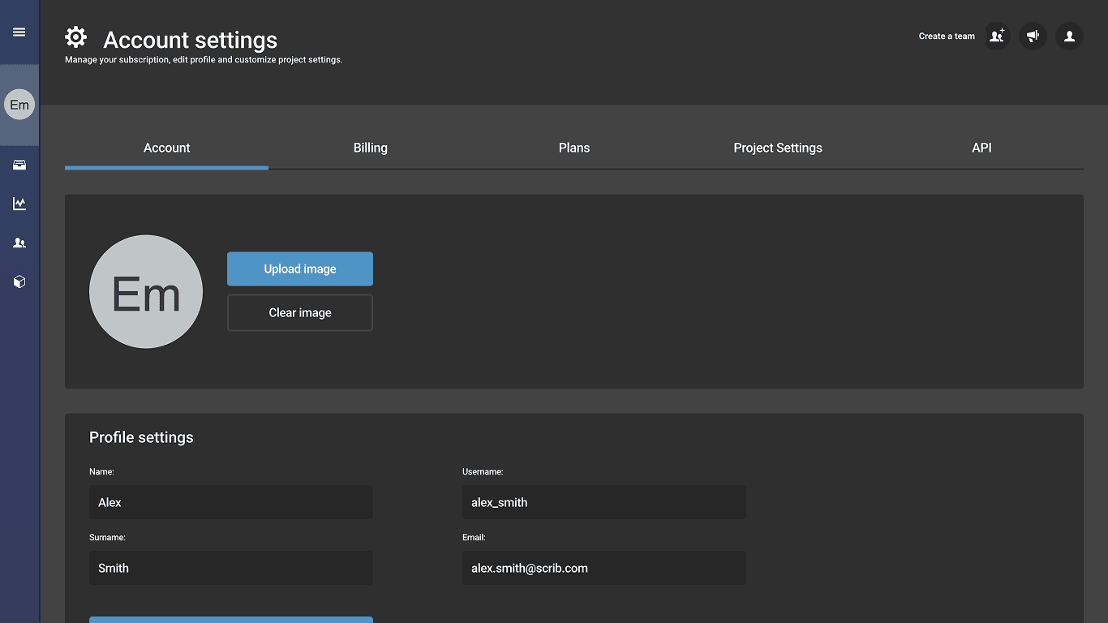Switch to the API tab

click(x=981, y=148)
